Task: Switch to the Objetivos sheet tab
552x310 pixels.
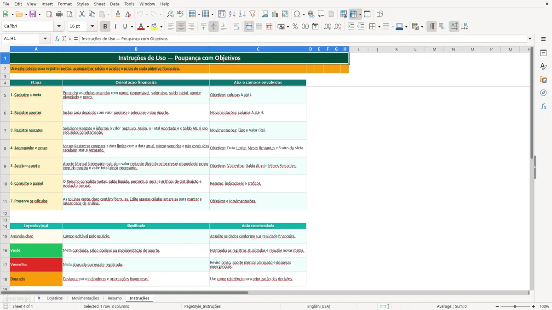Action: (55, 298)
